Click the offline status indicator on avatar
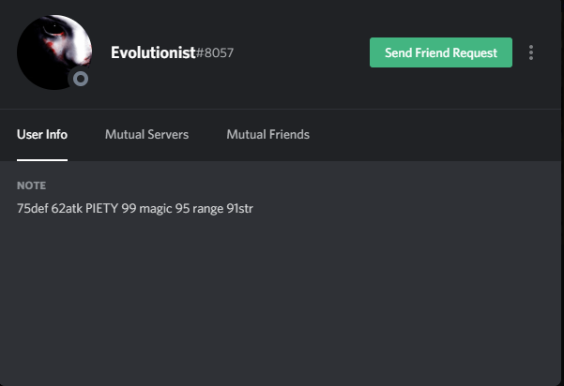The image size is (564, 386). [x=81, y=79]
